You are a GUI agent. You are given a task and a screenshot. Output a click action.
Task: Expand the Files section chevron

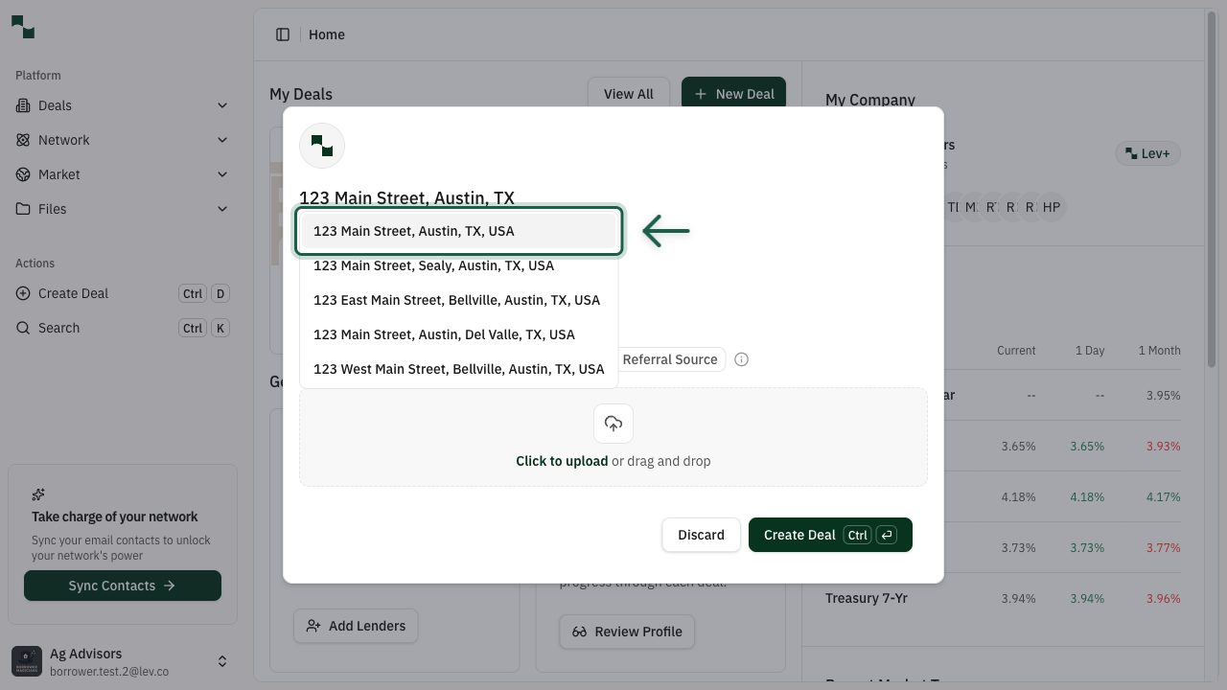coord(222,209)
